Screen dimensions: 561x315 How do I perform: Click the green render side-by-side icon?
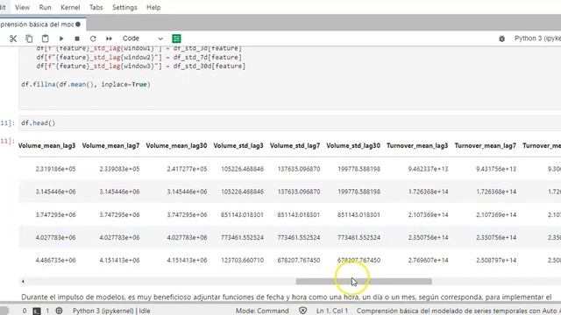[x=176, y=38]
